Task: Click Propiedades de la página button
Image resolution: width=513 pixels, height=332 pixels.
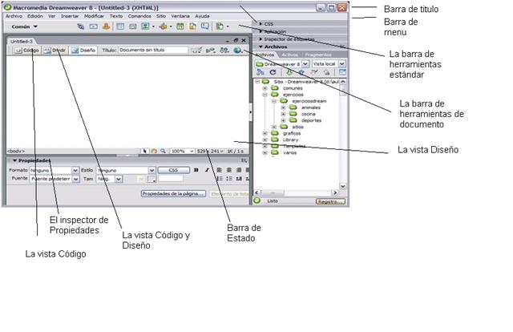Action: tap(173, 193)
